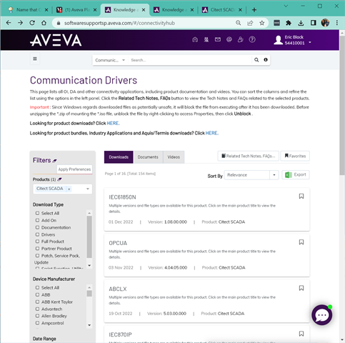Click the share icon in the address bar
The image size is (345, 343).
pyautogui.click(x=250, y=23)
